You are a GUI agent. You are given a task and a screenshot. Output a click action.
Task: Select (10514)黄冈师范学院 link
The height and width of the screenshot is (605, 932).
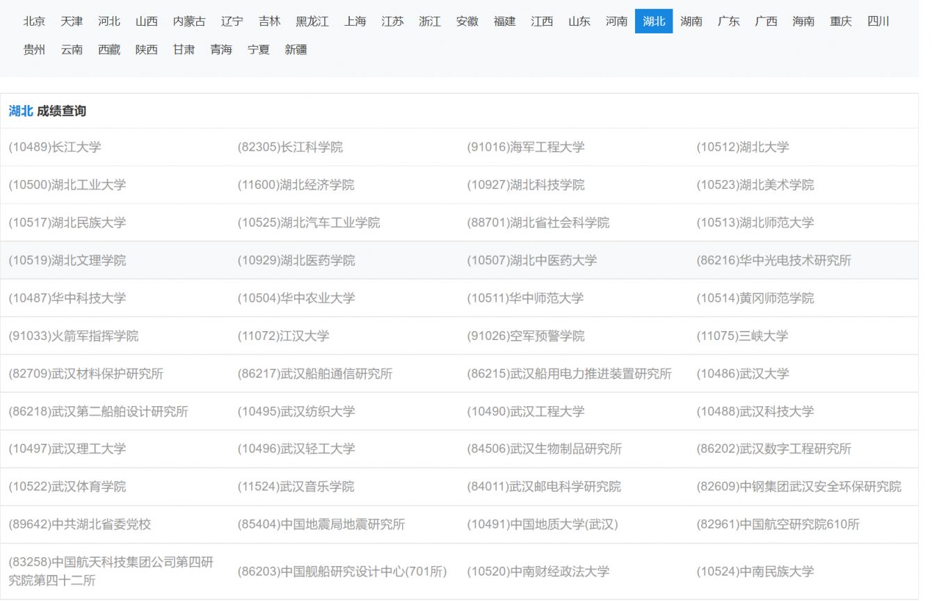(x=755, y=298)
